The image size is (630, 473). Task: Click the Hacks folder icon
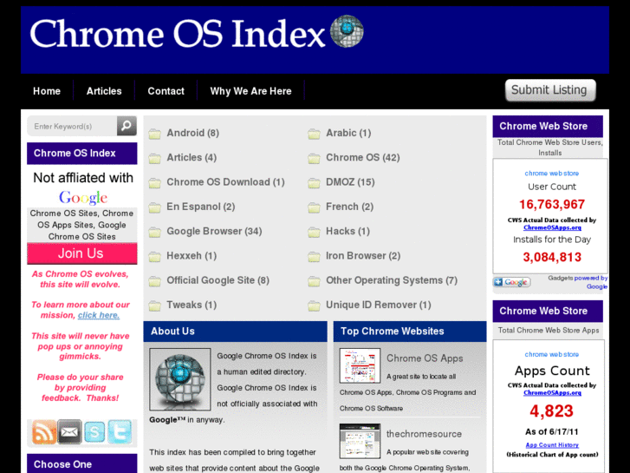click(x=314, y=232)
